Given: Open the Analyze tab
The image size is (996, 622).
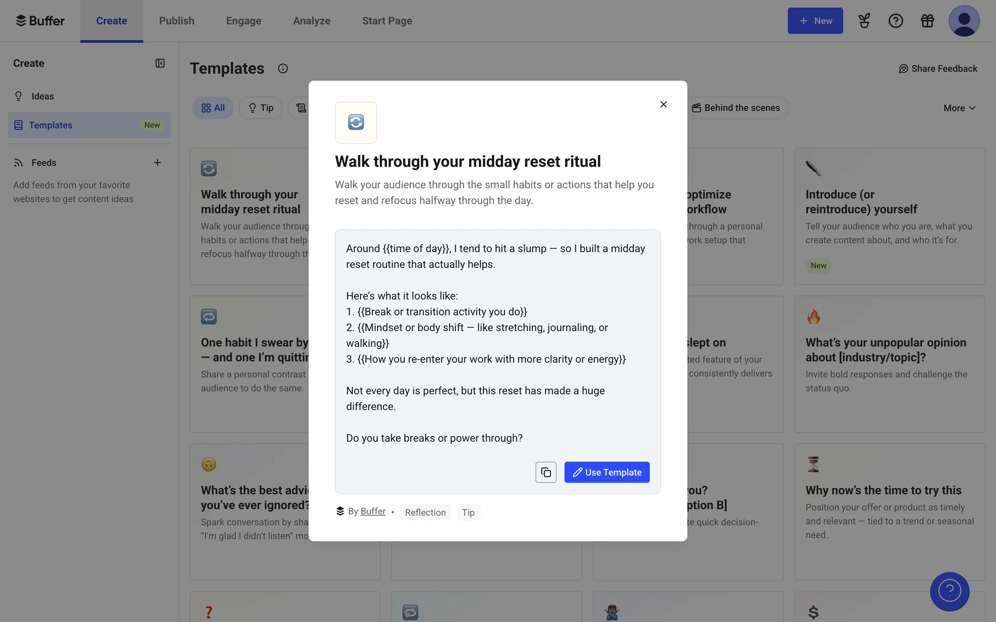Looking at the screenshot, I should tap(311, 21).
